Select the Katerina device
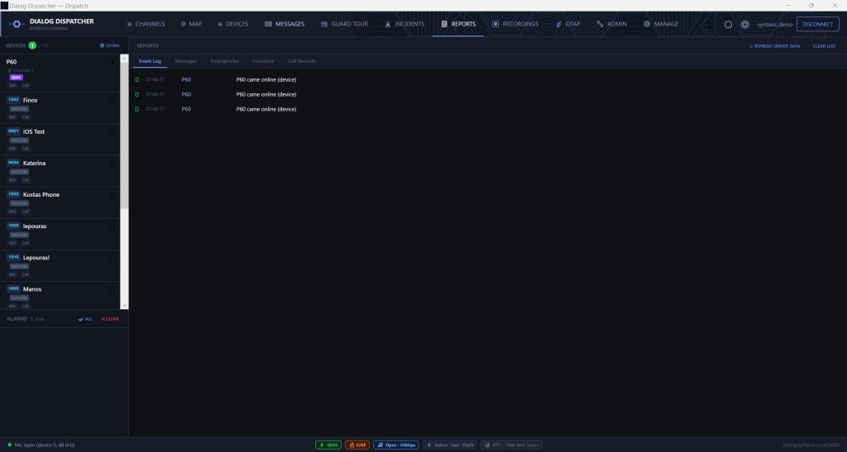Screen dimensions: 847x452 coord(60,171)
